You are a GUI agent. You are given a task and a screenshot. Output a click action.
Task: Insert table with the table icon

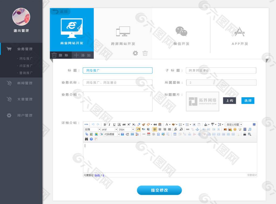click(175, 134)
